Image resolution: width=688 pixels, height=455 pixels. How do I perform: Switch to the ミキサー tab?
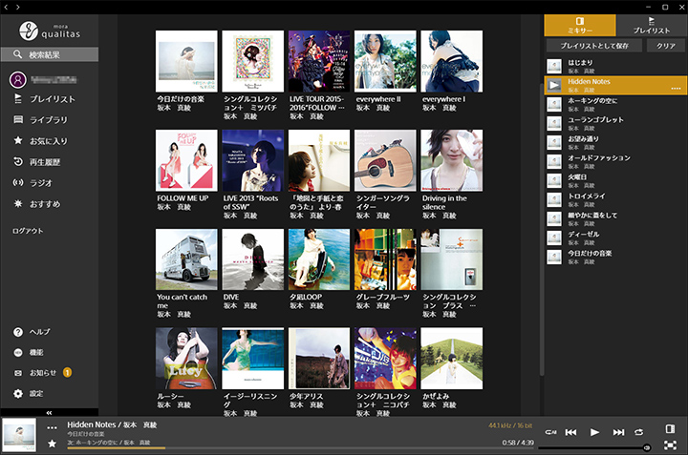[x=580, y=26]
